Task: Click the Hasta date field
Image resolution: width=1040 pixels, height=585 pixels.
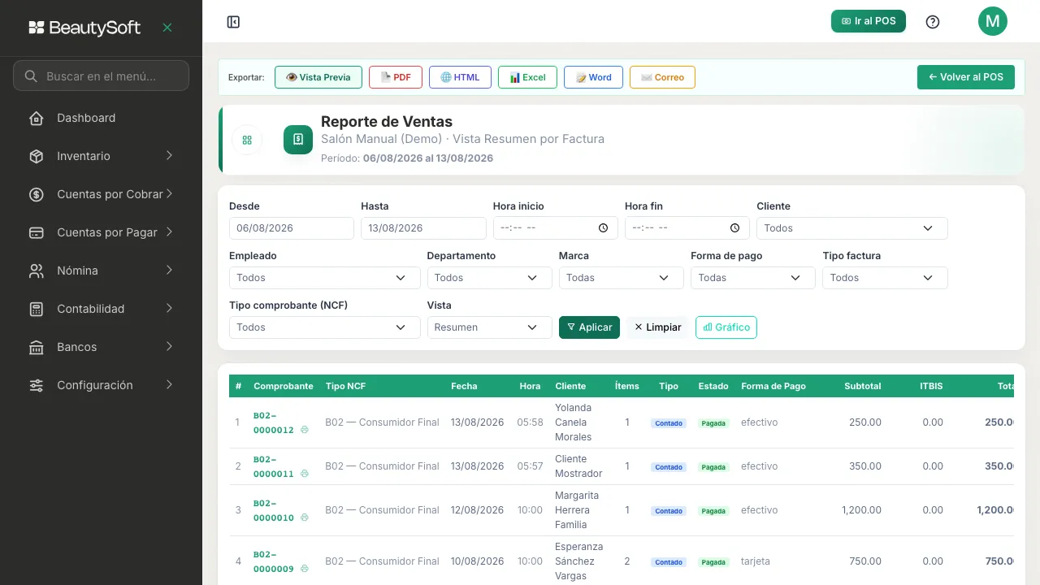Action: pos(423,228)
